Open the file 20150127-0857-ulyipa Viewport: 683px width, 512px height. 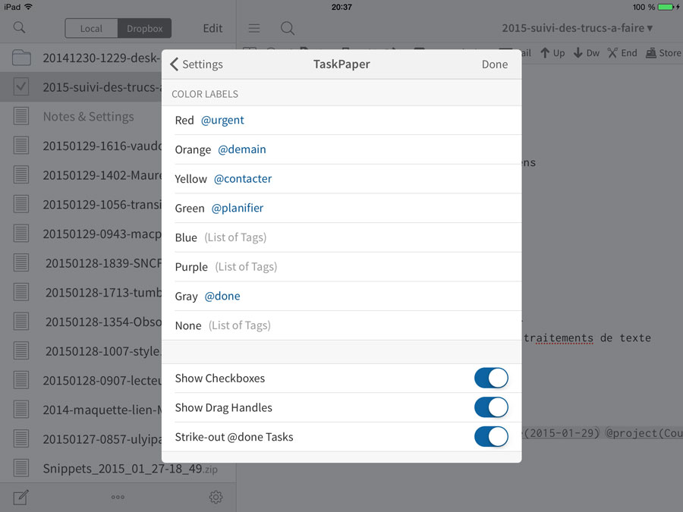[x=81, y=439]
